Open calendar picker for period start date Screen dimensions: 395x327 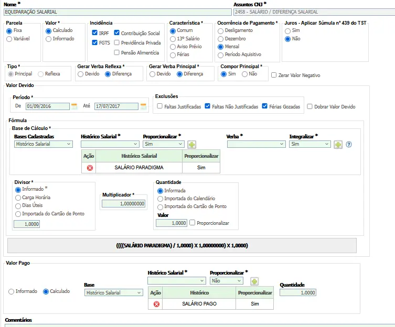click(x=74, y=106)
